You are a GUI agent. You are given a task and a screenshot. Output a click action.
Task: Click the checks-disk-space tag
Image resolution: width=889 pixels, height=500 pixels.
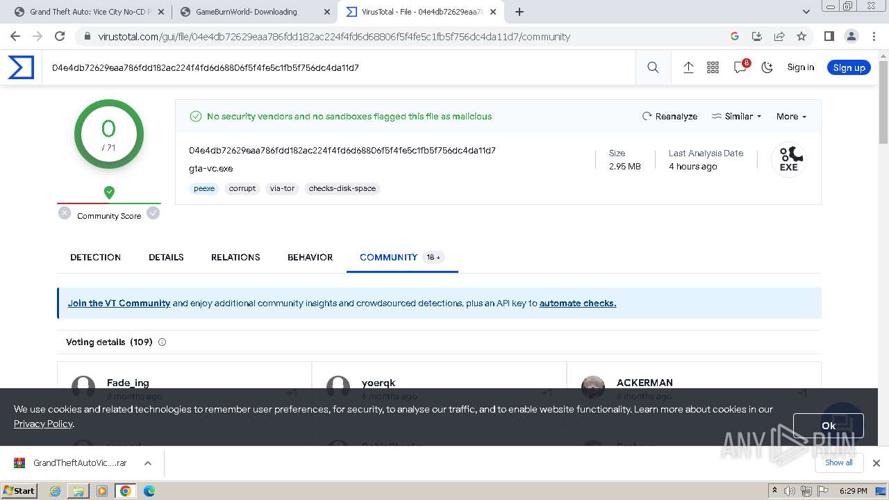tap(342, 188)
